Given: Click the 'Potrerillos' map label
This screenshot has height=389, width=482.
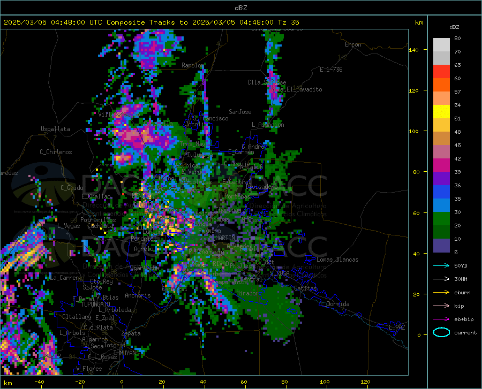Looking at the screenshot, I should point(98,220).
